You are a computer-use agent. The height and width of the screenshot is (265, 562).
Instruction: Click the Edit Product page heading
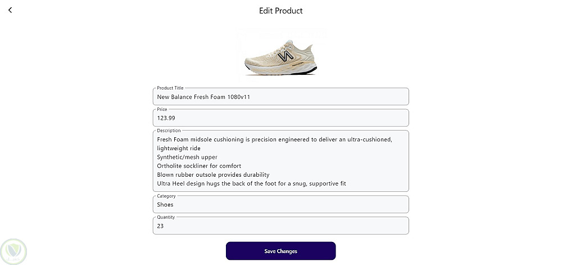[280, 11]
